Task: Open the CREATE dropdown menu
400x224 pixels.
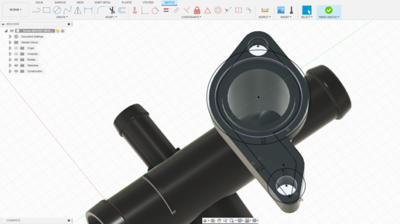Action: [x=61, y=17]
